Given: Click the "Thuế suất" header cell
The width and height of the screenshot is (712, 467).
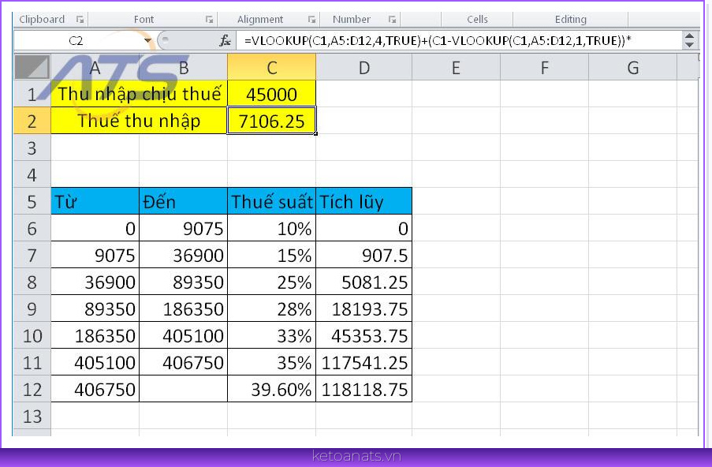Looking at the screenshot, I should pos(271,201).
